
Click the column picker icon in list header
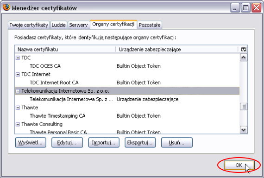pyautogui.click(x=244, y=50)
